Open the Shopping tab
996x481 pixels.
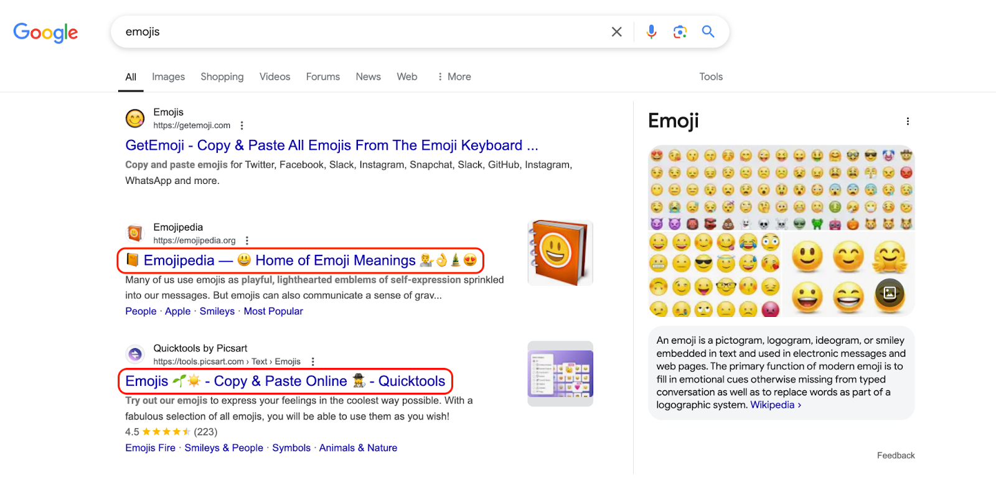point(222,77)
